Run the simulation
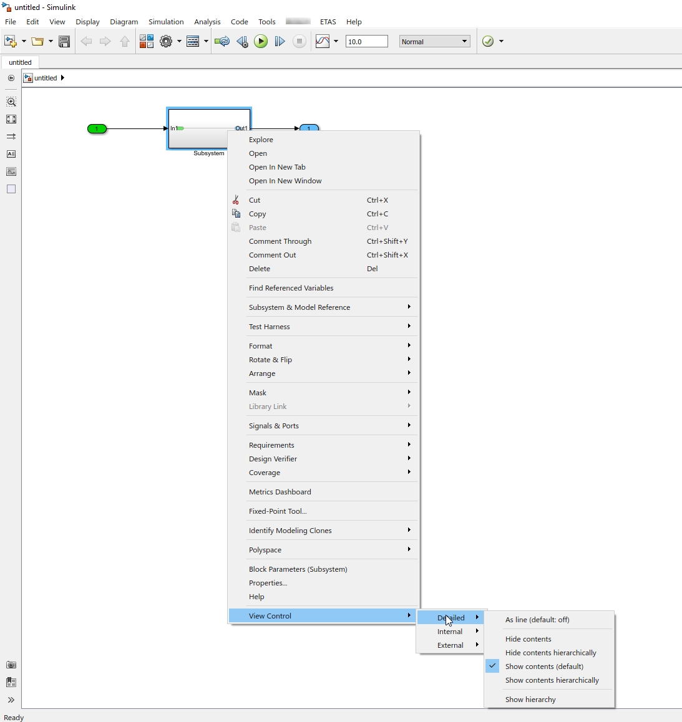The height and width of the screenshot is (722, 682). (x=261, y=41)
